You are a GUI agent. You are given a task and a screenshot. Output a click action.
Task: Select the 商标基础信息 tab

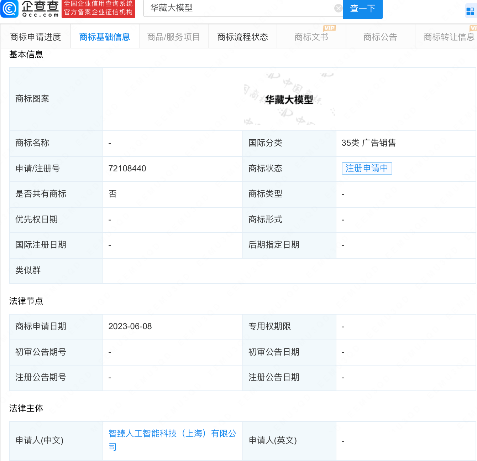(105, 36)
